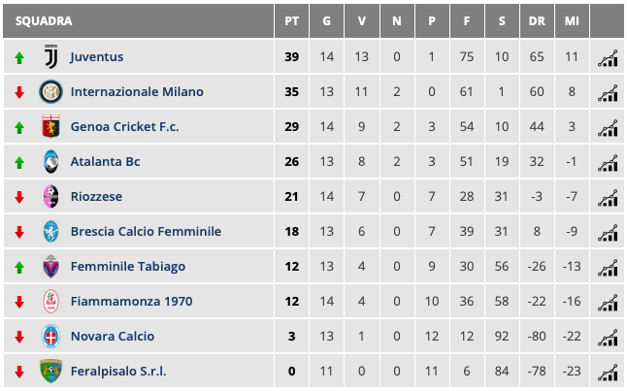Click the green up arrow beside Femminile Tabiago
The image size is (627, 391).
pyautogui.click(x=18, y=267)
